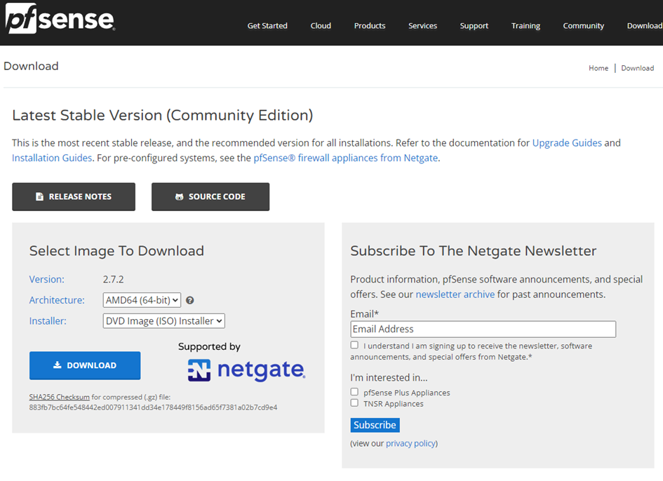Click the Latest Stable Version heading
Viewport: 663px width, 481px height.
162,115
